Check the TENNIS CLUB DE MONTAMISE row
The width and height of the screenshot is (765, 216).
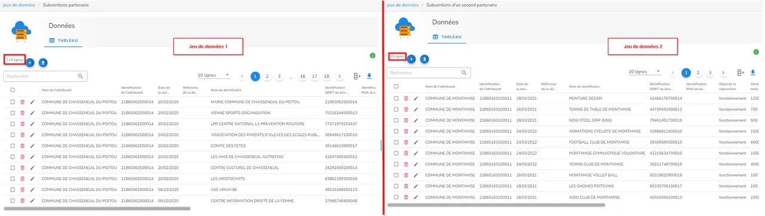tap(396, 164)
